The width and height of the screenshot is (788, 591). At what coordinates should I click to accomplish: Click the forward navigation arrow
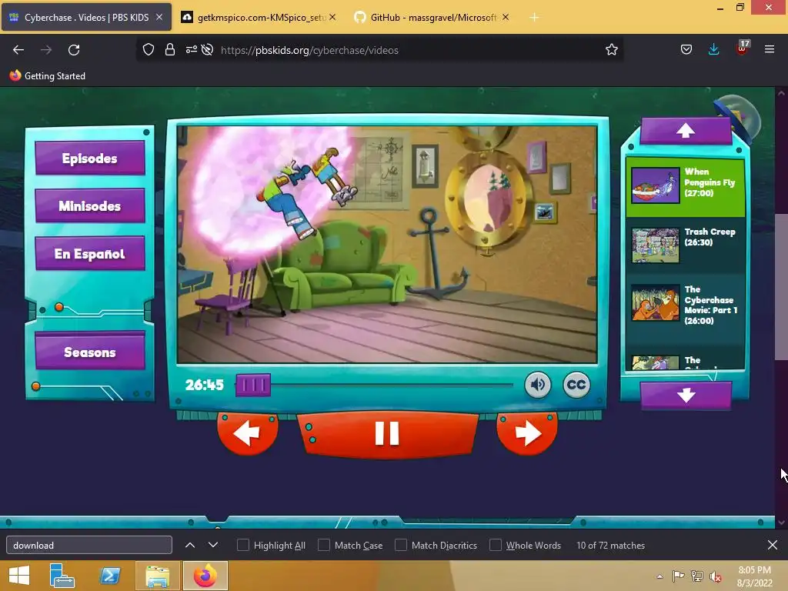point(46,50)
